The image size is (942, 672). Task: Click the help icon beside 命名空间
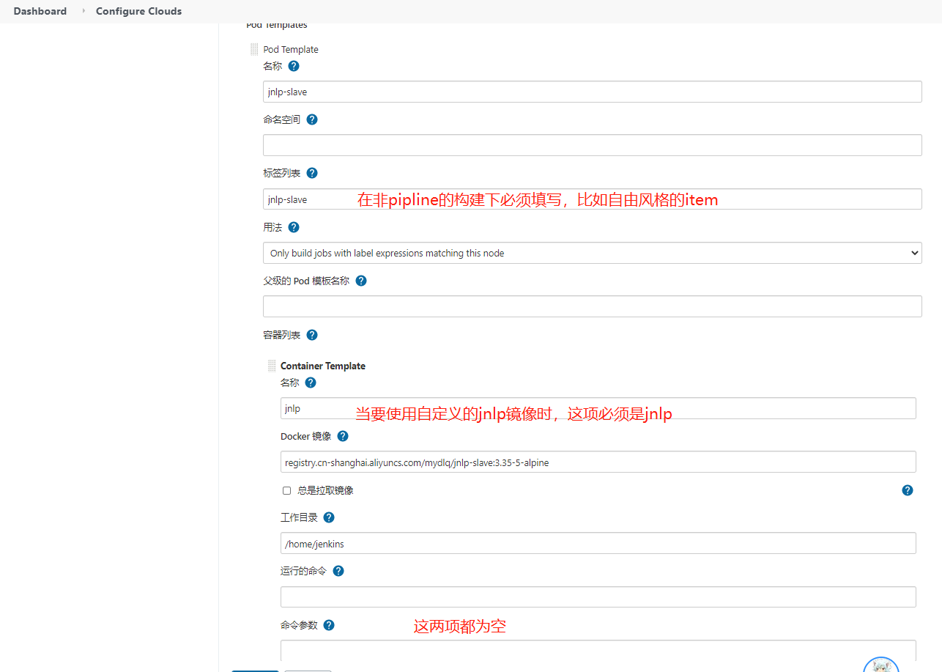(x=311, y=119)
